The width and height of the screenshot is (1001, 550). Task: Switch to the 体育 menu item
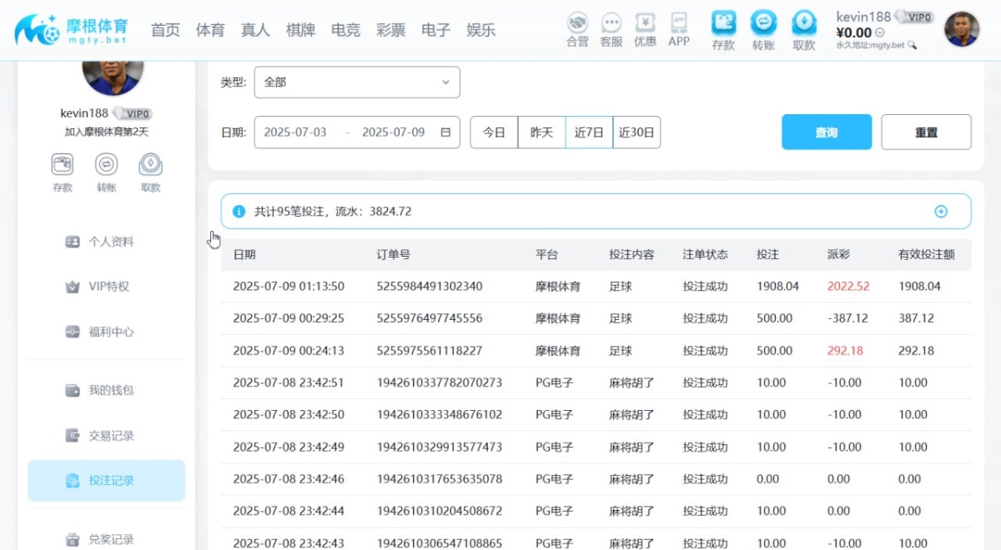210,29
